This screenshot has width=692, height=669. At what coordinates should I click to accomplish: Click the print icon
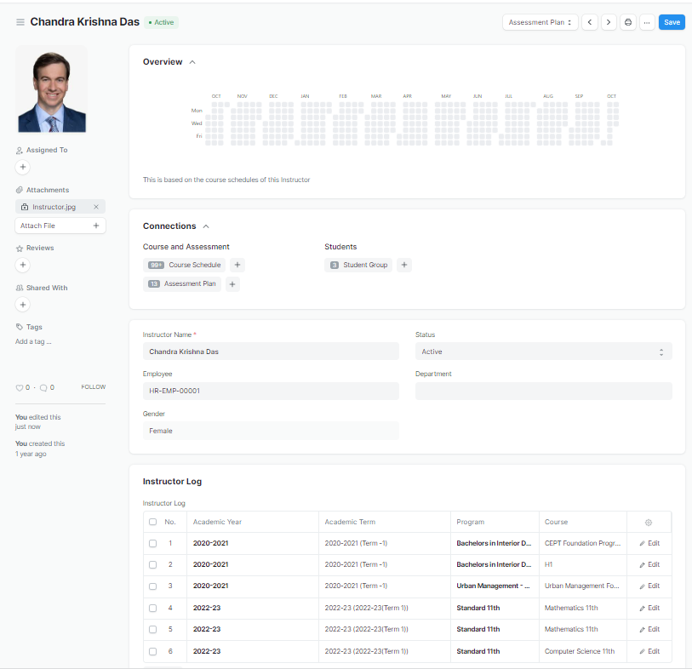pos(628,22)
